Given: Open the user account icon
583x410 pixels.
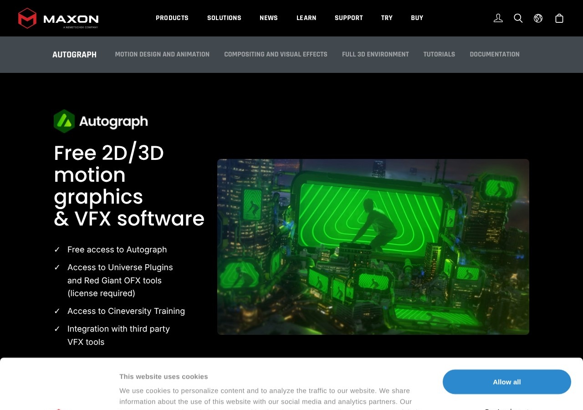Looking at the screenshot, I should tap(498, 18).
